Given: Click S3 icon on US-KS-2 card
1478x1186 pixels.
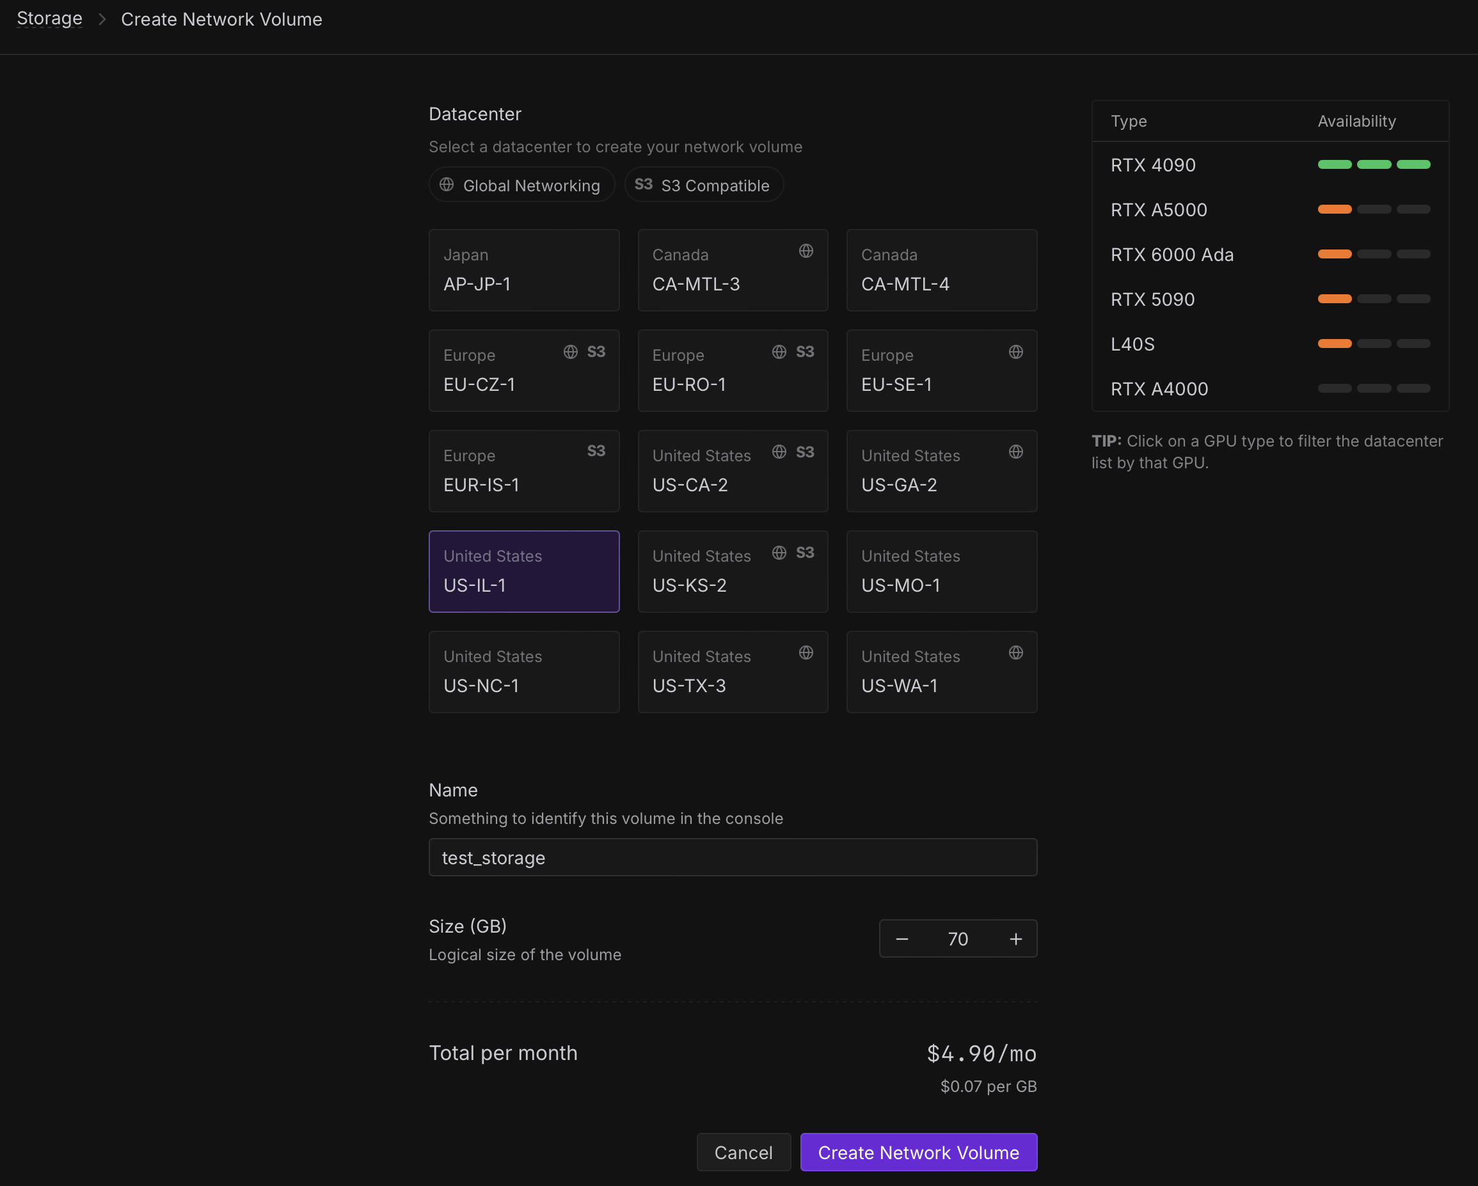Looking at the screenshot, I should [x=805, y=553].
